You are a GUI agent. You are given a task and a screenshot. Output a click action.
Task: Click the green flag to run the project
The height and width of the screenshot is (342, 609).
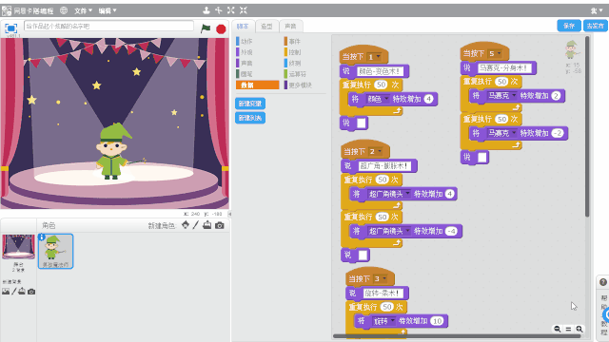206,28
